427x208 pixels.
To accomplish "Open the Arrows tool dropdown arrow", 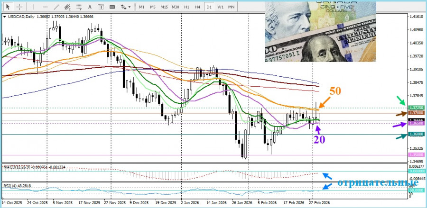I will point(130,7).
